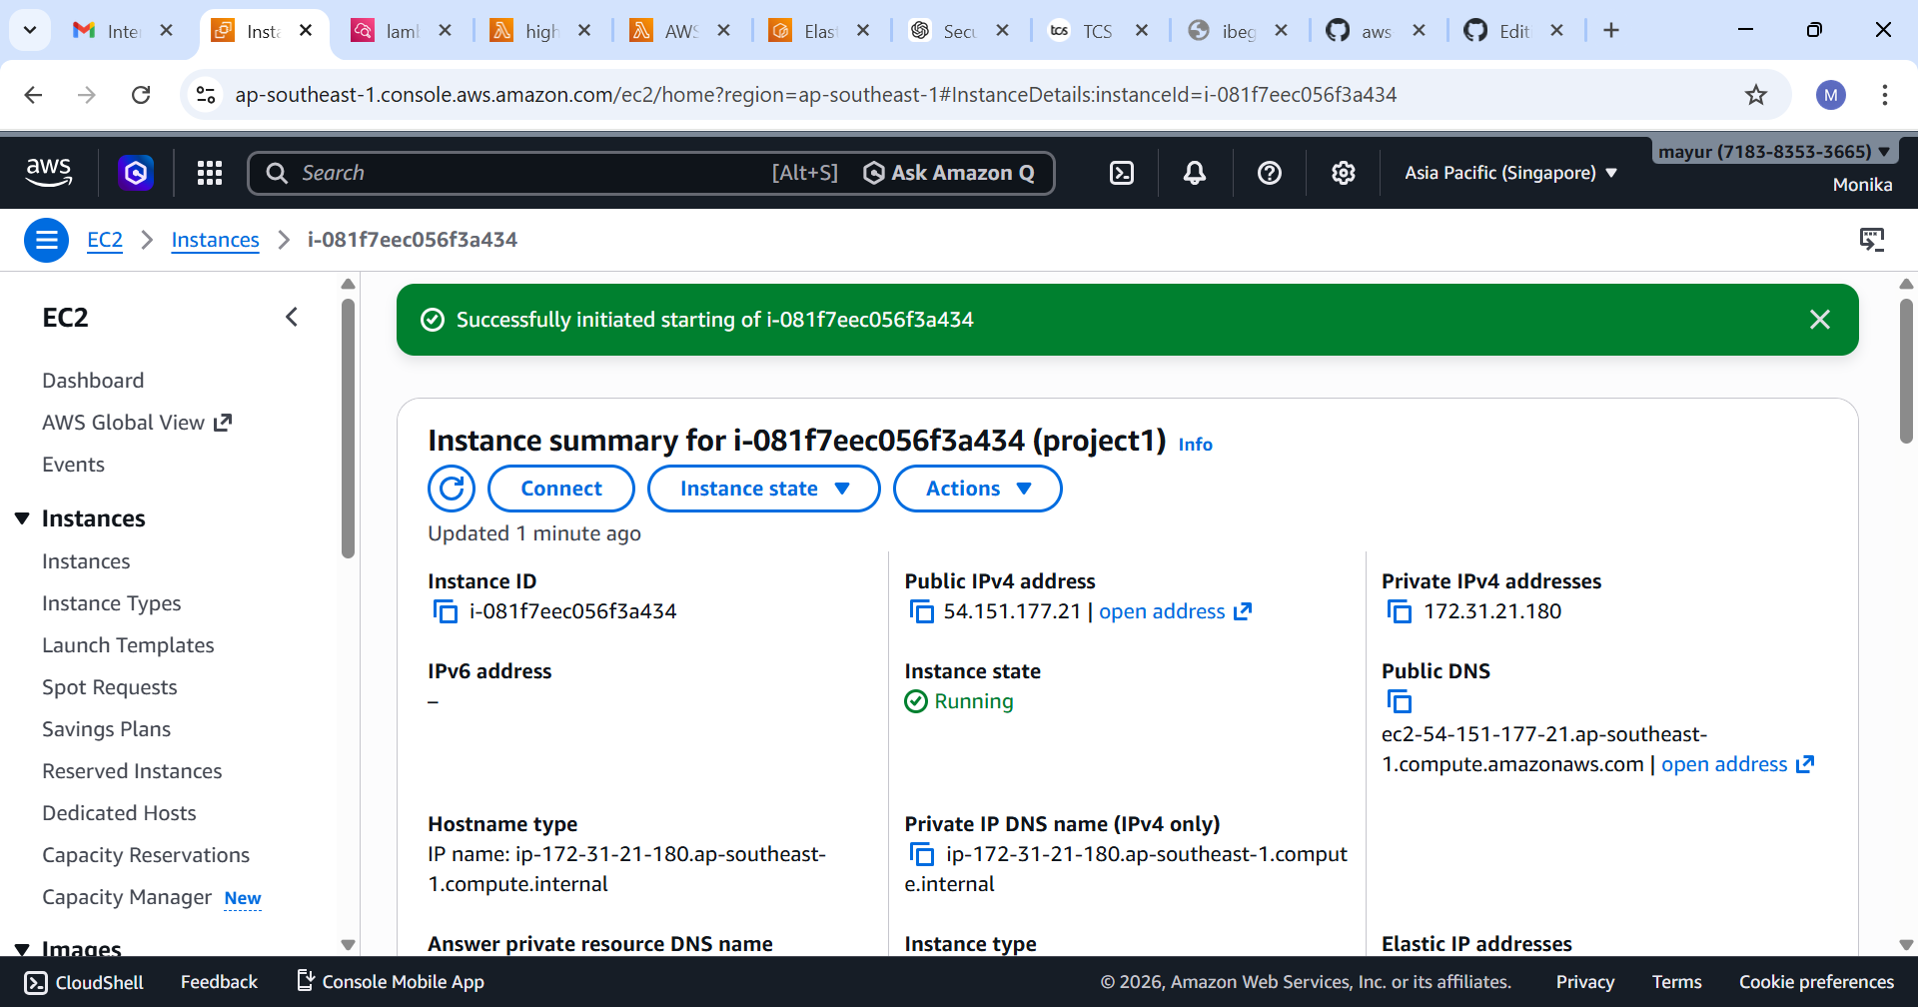Screen dimensions: 1918x1007
Task: Click the AWS services grid icon
Action: click(209, 172)
